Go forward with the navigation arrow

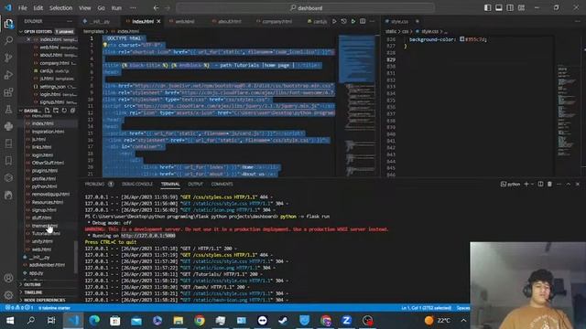[168, 8]
